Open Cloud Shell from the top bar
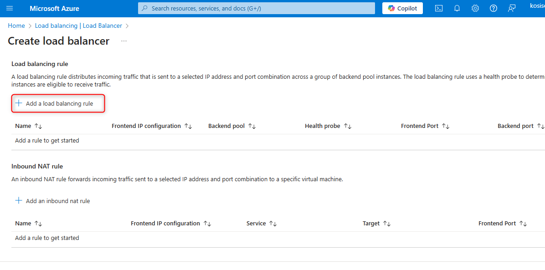 439,8
